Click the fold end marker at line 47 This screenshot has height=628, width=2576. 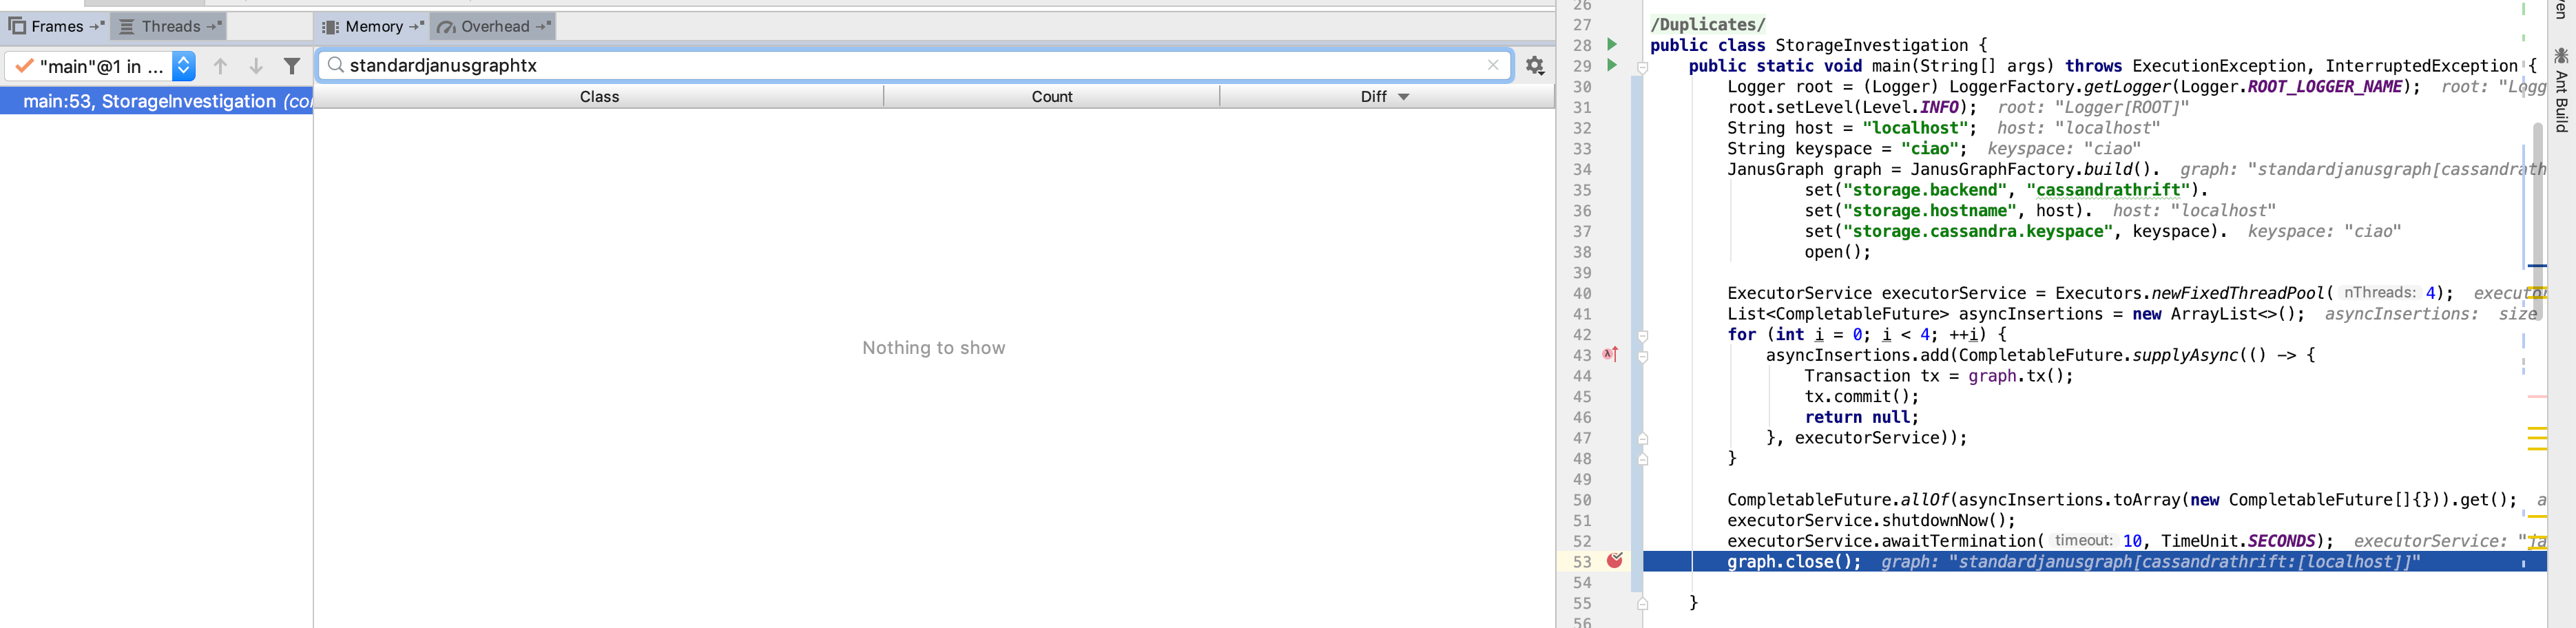click(x=1642, y=439)
